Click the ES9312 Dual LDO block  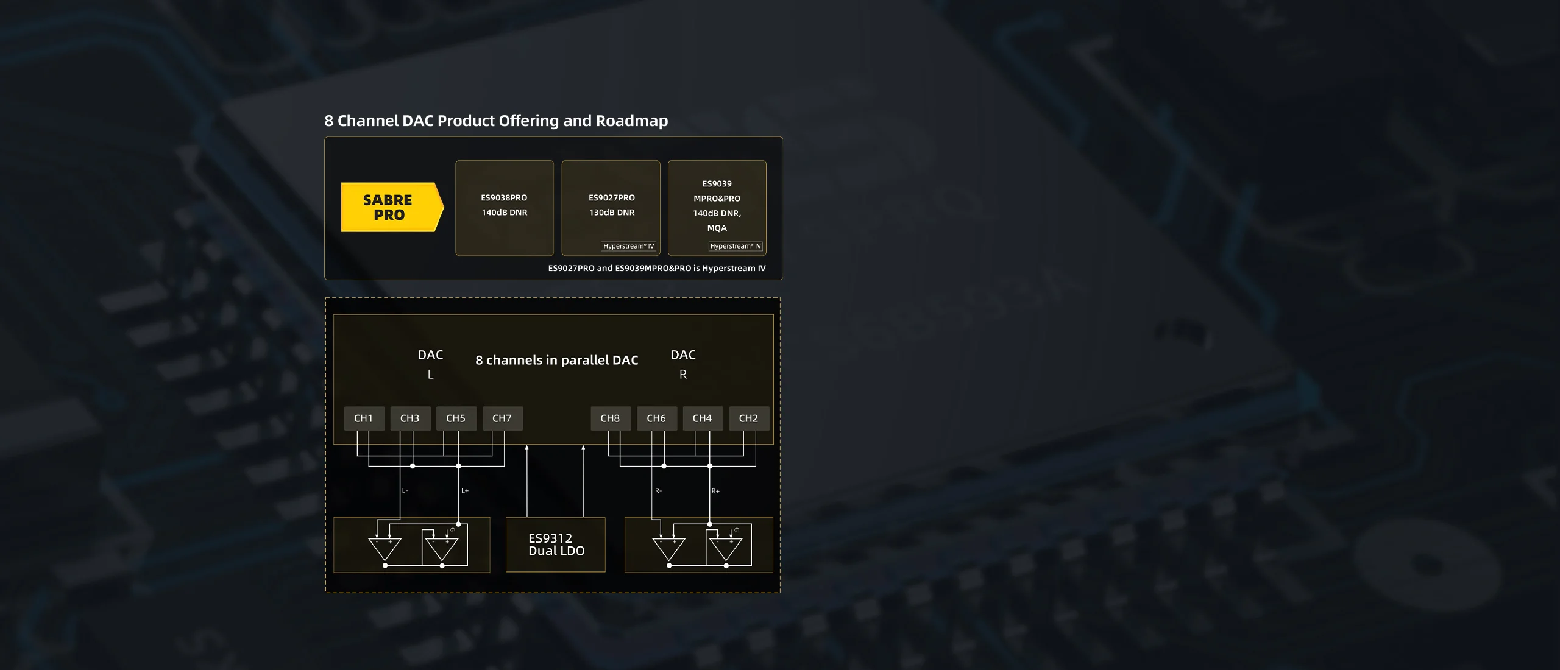point(555,545)
